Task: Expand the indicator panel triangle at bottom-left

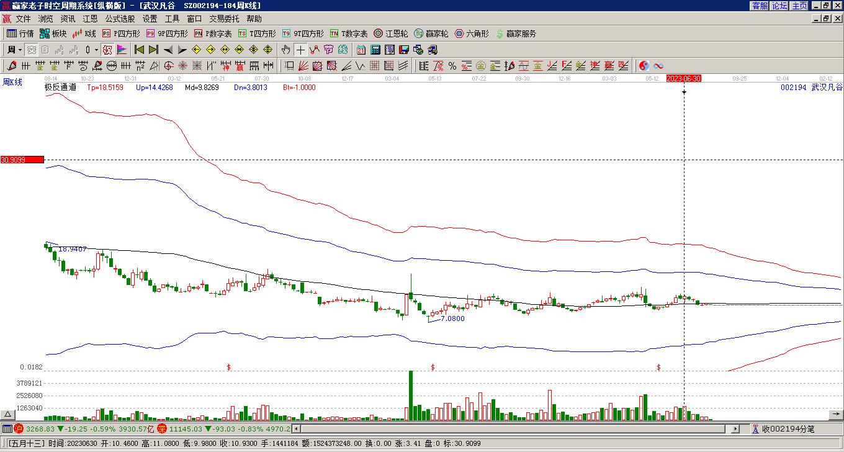Action: [x=7, y=414]
